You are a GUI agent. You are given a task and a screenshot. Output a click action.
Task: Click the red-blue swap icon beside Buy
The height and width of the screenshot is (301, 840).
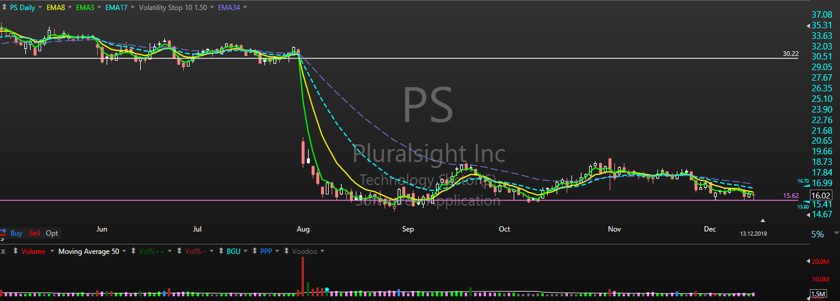pyautogui.click(x=4, y=233)
